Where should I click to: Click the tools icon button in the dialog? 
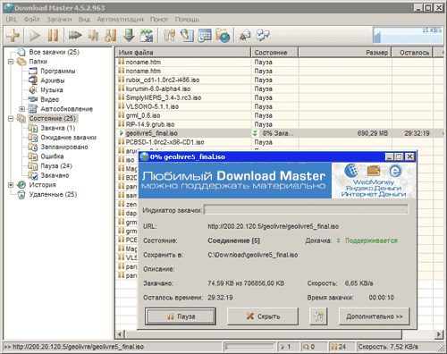point(318,316)
